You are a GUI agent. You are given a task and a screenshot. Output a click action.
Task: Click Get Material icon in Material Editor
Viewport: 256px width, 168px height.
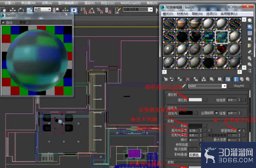point(166,79)
